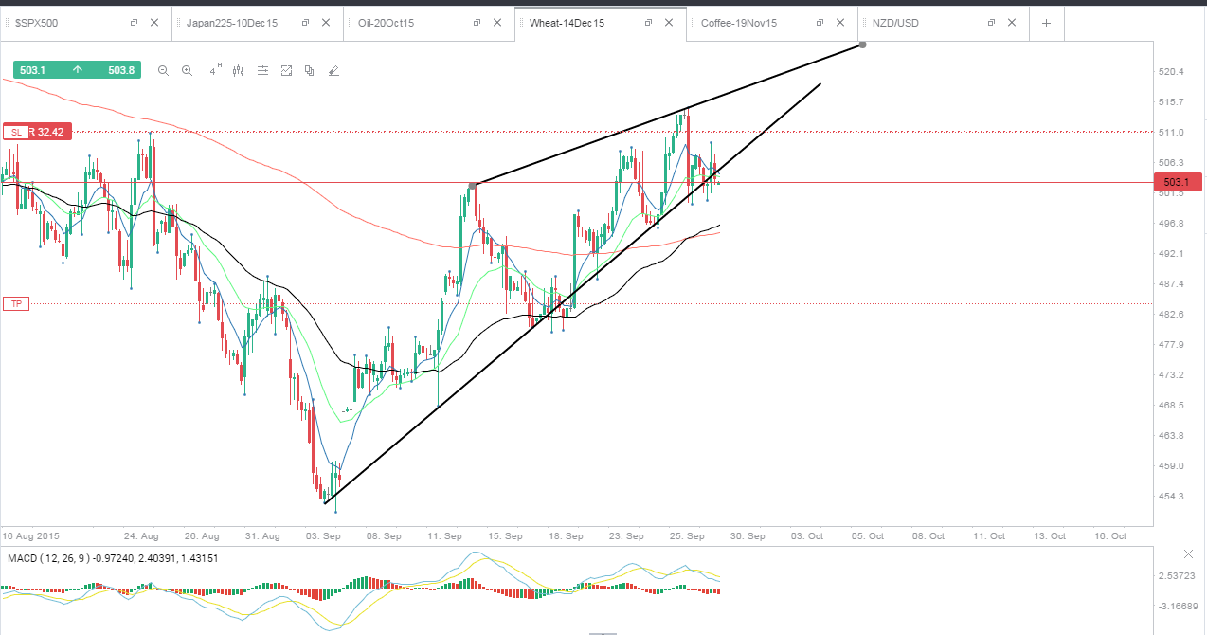The height and width of the screenshot is (635, 1207).
Task: Open the indicators line-chart icon
Action: click(286, 70)
